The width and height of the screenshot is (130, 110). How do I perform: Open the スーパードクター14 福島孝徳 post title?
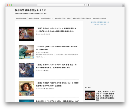pos(56,30)
